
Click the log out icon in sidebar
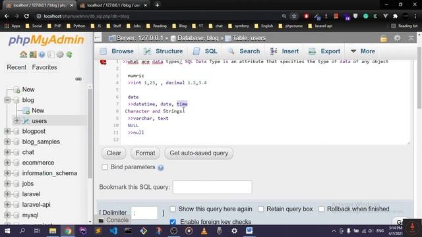[x=32, y=55]
